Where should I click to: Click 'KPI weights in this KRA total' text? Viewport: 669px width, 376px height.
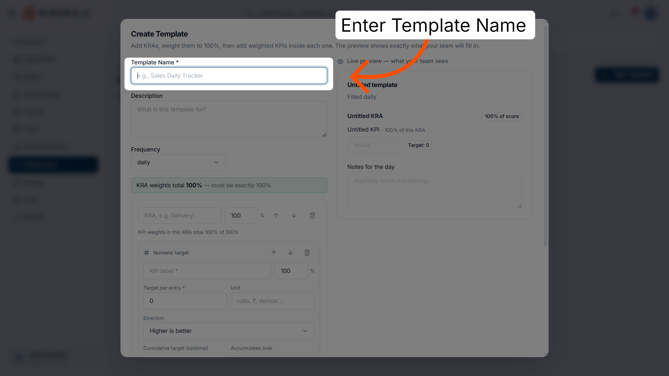coord(188,232)
